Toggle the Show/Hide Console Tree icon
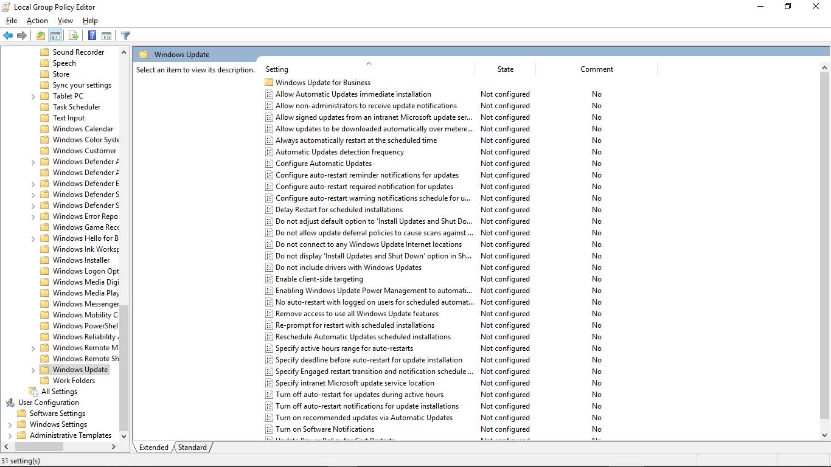831x467 pixels. pyautogui.click(x=55, y=36)
